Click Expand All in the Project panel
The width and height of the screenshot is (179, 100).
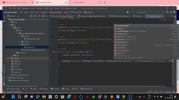(35, 16)
